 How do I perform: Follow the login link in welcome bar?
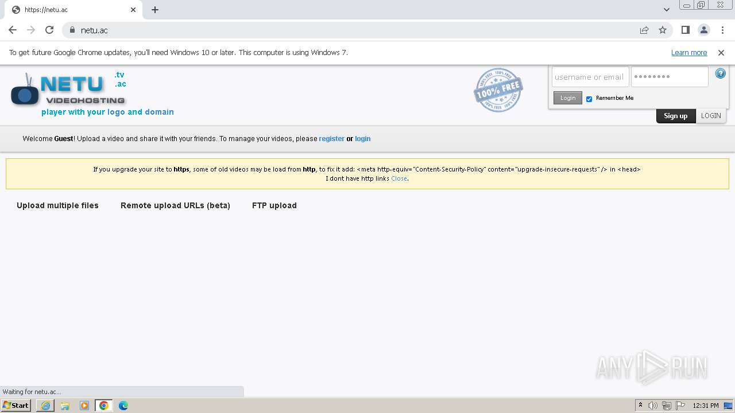(363, 139)
